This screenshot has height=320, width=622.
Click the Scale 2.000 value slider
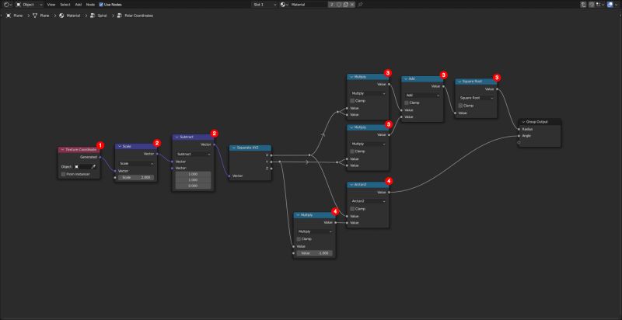136,177
